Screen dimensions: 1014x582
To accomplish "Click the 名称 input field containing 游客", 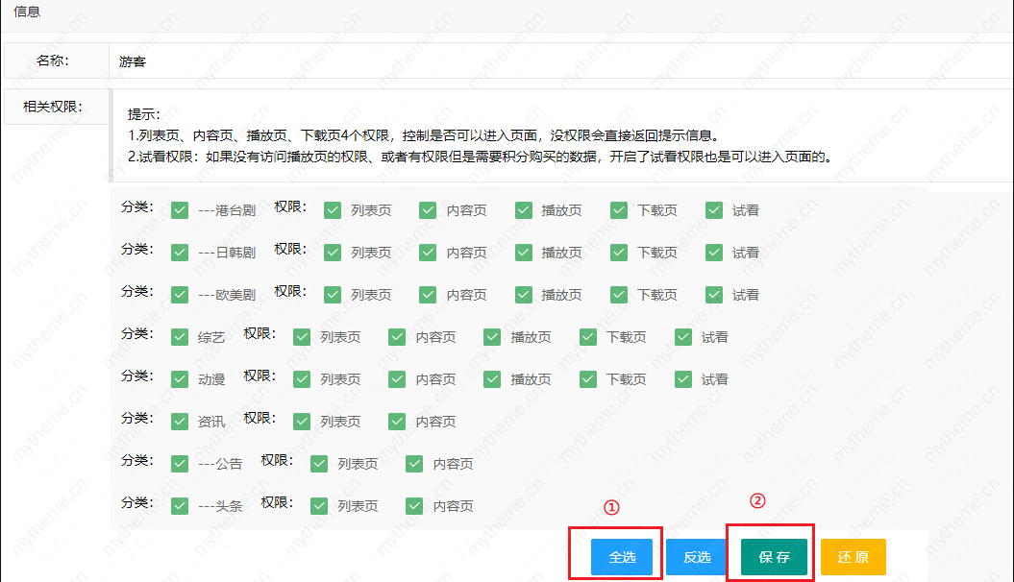I will click(557, 61).
